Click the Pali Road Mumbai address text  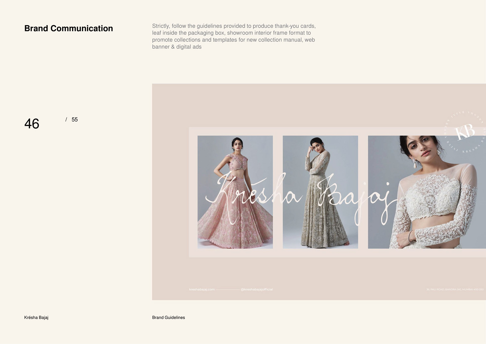[x=455, y=289]
